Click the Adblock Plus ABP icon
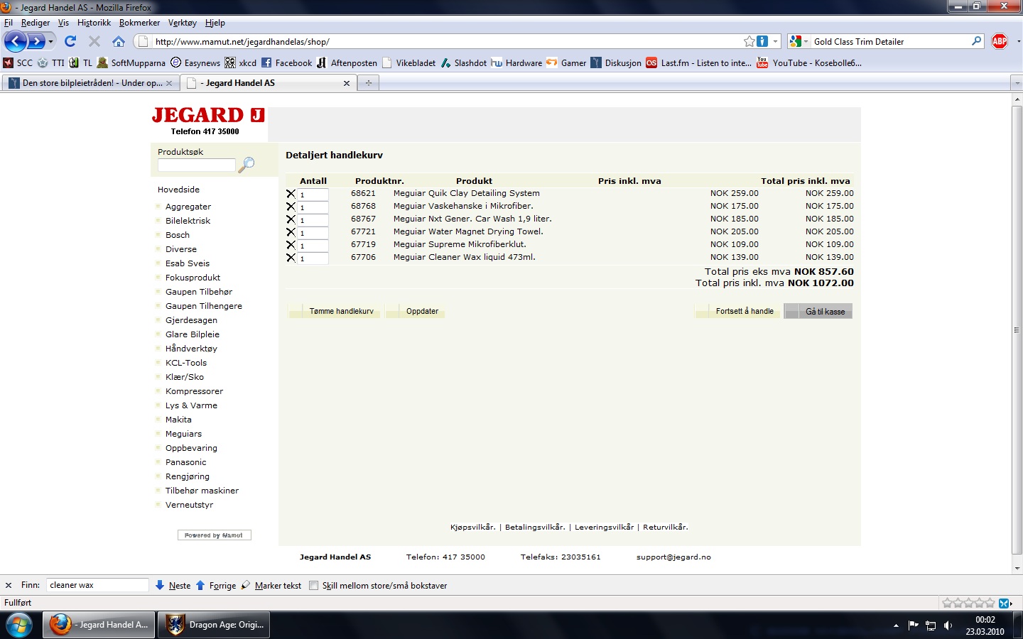The width and height of the screenshot is (1023, 639). (1000, 41)
